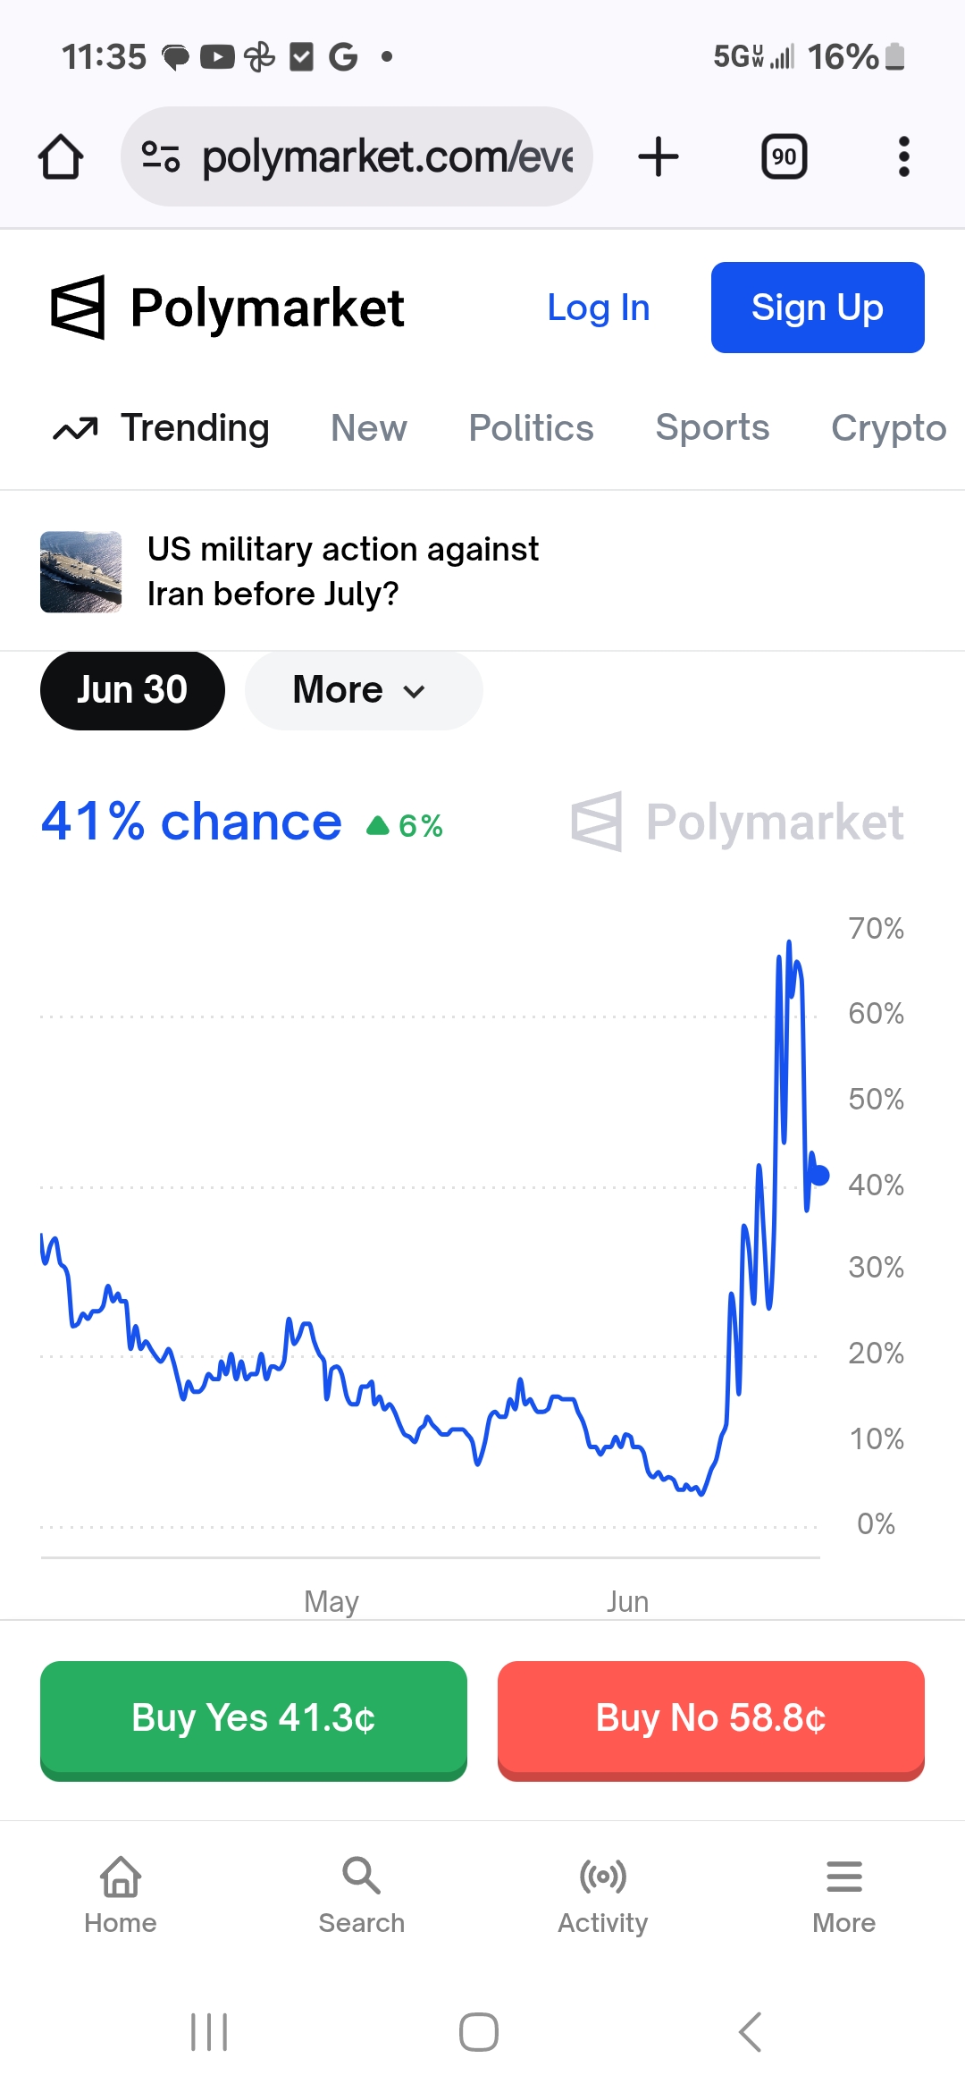Open Activity in bottom navigation
Viewport: 965px width, 2092px height.
pos(603,1895)
